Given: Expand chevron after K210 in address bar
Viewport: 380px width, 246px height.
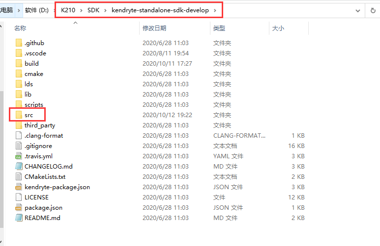Looking at the screenshot, I should pos(81,10).
